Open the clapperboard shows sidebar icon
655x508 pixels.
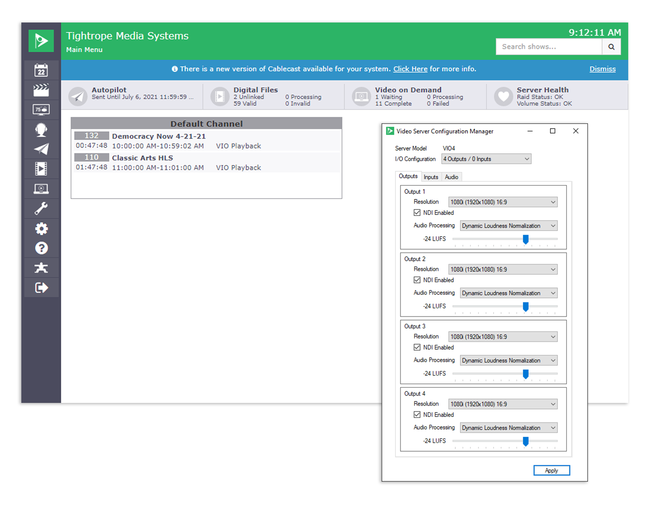tap(41, 90)
